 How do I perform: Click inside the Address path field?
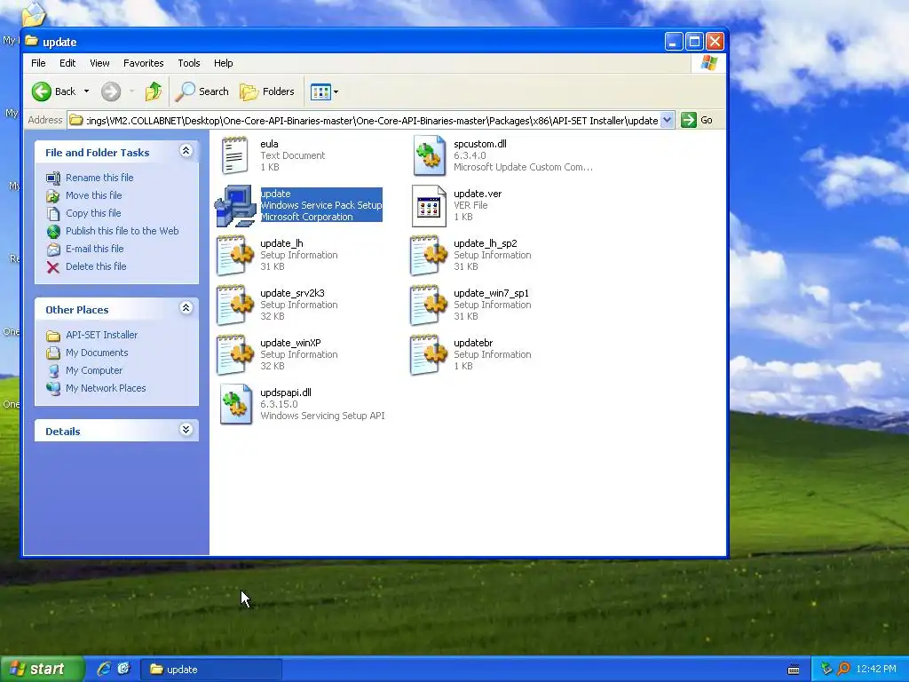pos(371,121)
